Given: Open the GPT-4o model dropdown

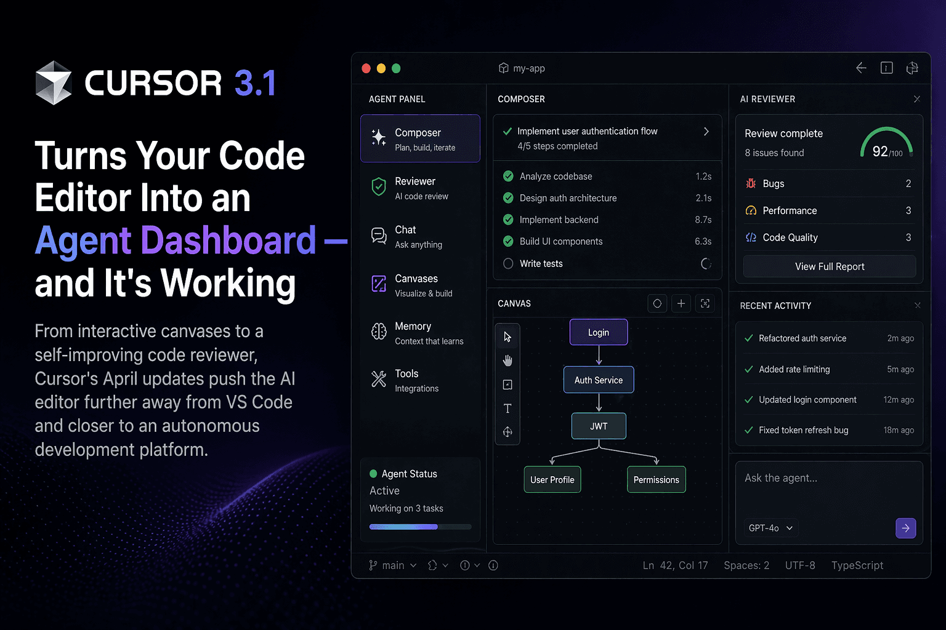Looking at the screenshot, I should tap(770, 528).
